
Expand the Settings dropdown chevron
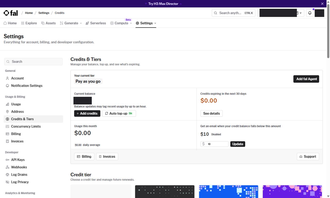pyautogui.click(x=155, y=23)
